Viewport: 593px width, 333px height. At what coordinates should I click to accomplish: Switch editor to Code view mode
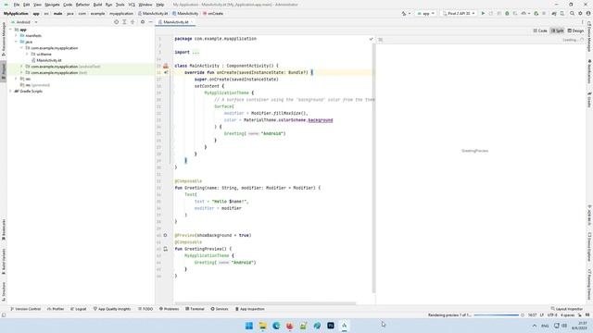(x=540, y=31)
